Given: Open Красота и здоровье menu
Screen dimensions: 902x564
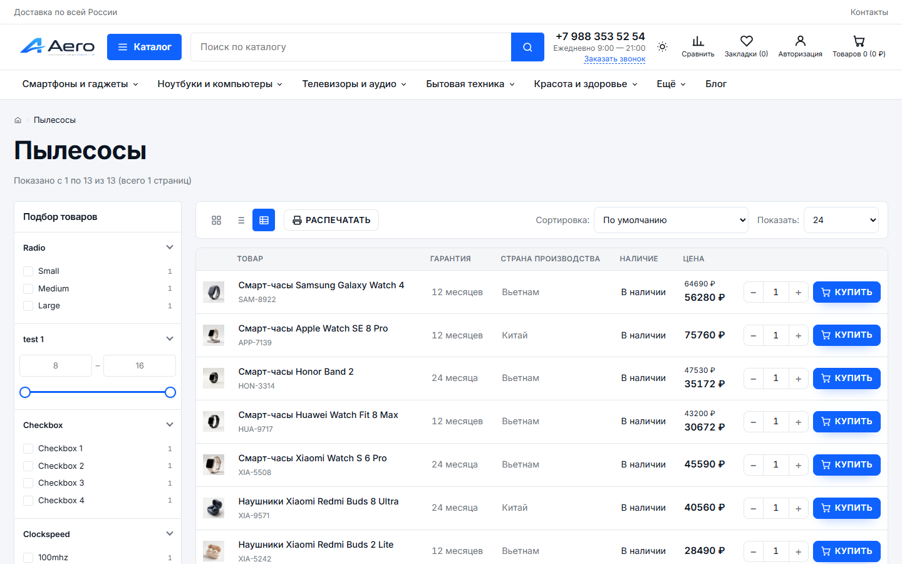Looking at the screenshot, I should [x=586, y=84].
